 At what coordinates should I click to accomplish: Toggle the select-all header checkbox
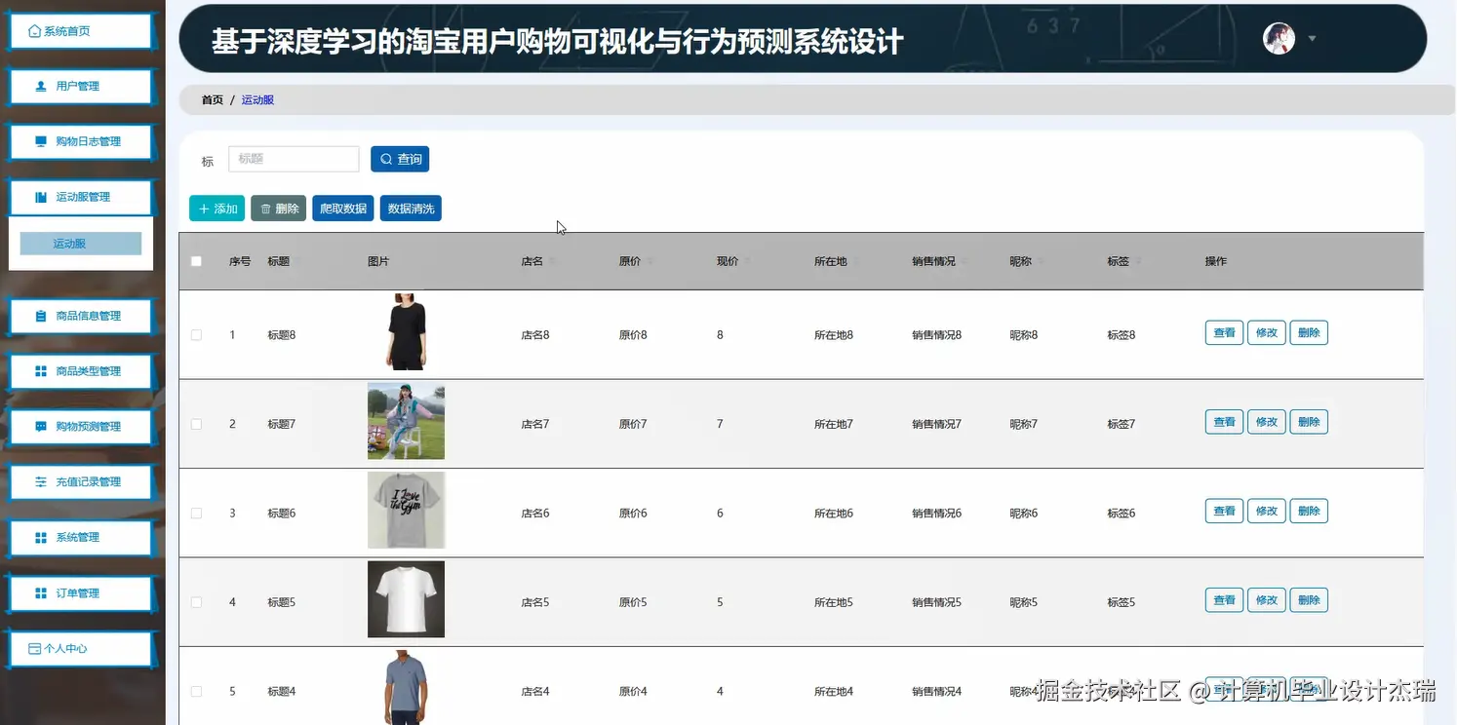[x=196, y=261]
